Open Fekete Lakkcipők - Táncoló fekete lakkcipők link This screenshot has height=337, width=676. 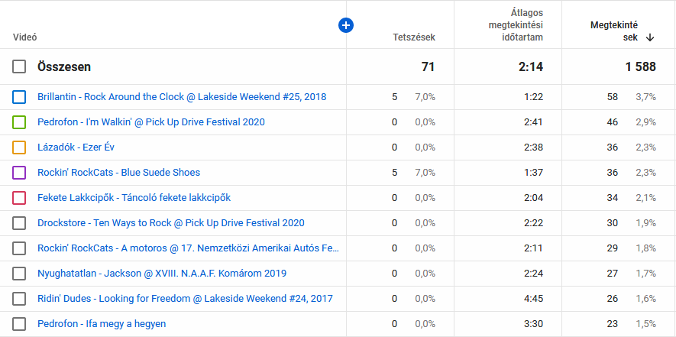(x=134, y=198)
